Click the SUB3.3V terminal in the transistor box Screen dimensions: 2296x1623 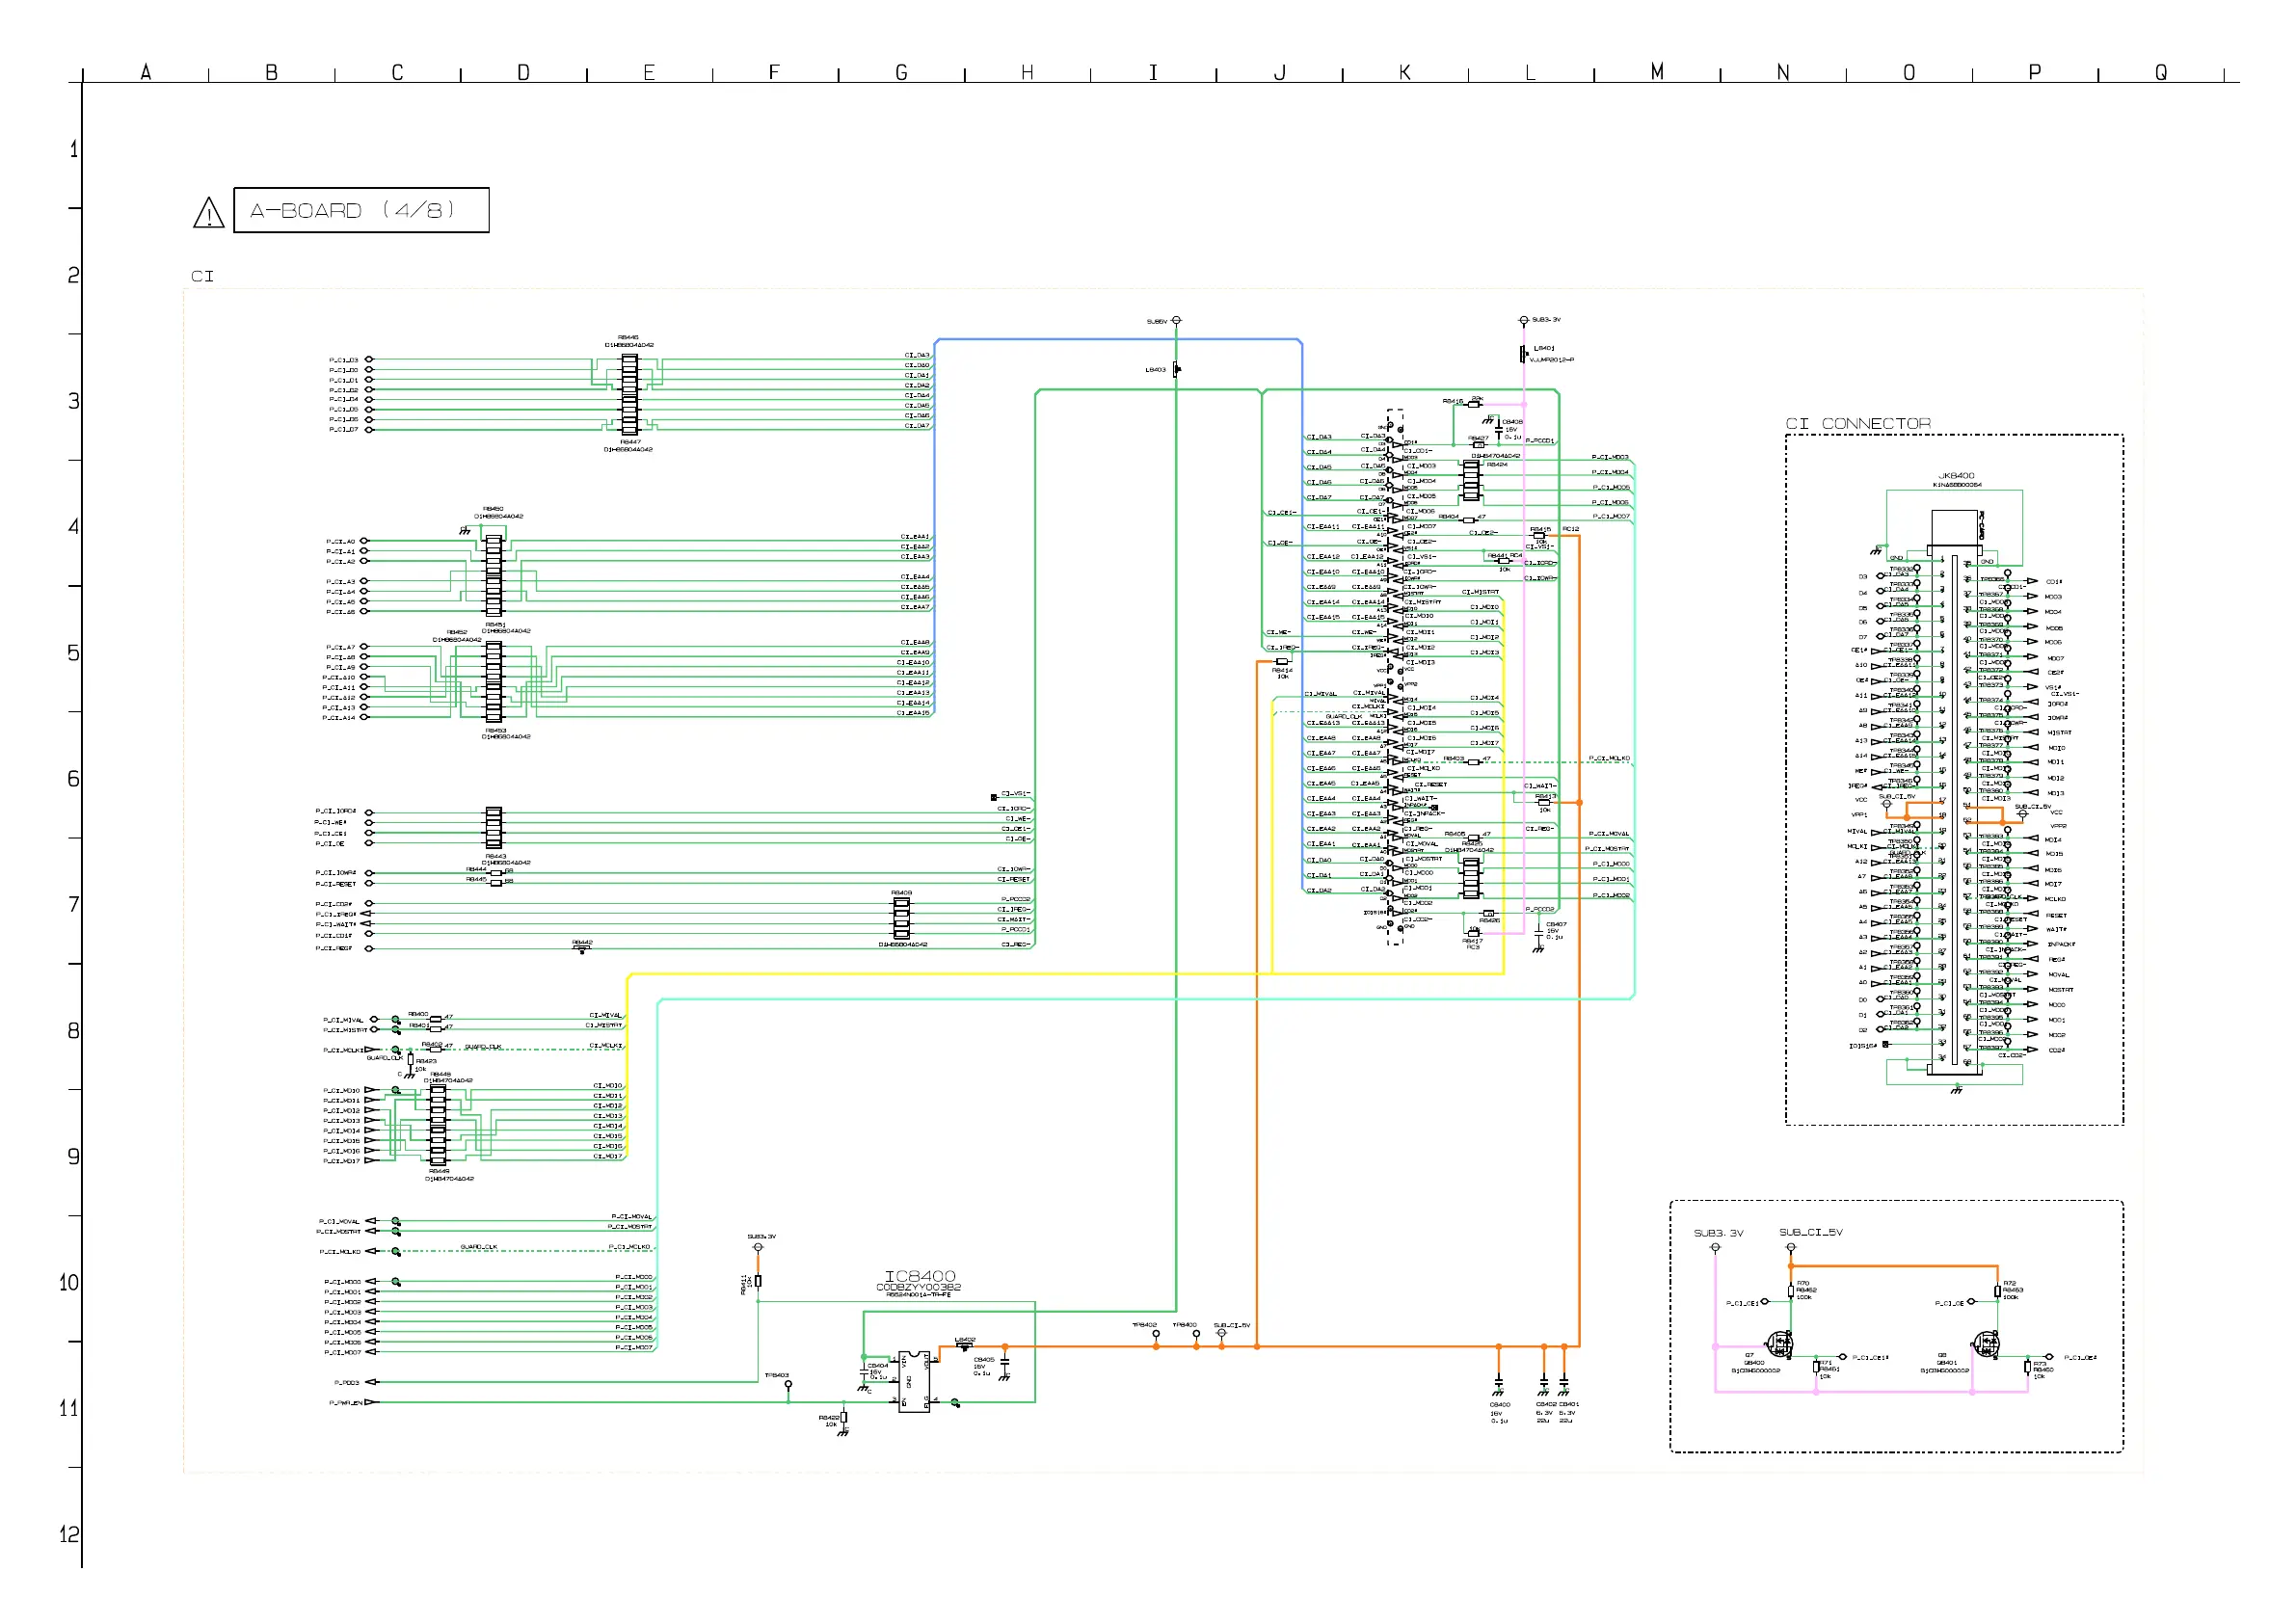[1715, 1247]
